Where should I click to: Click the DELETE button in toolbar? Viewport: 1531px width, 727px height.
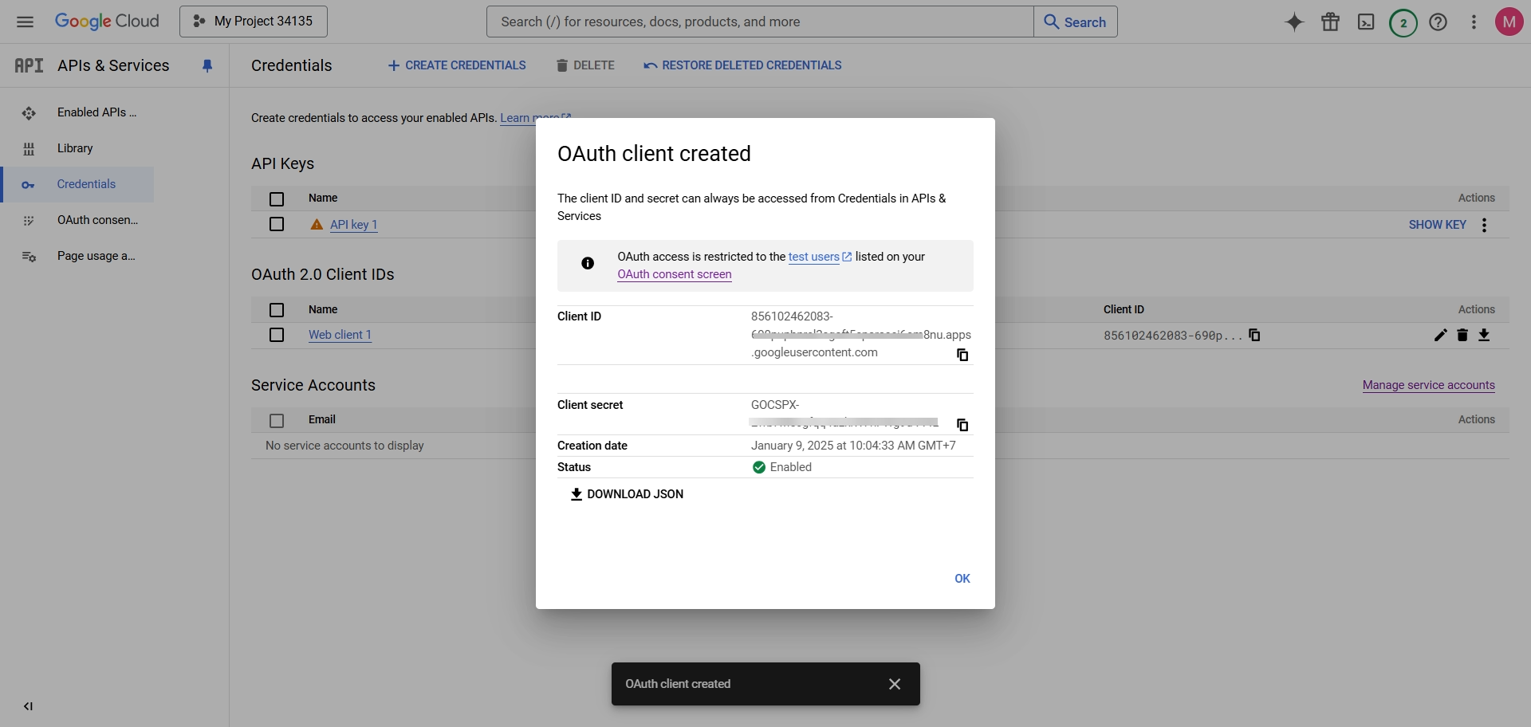tap(585, 65)
